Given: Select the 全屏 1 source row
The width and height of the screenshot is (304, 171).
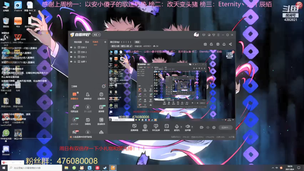Looking at the screenshot, I should click(x=88, y=62).
